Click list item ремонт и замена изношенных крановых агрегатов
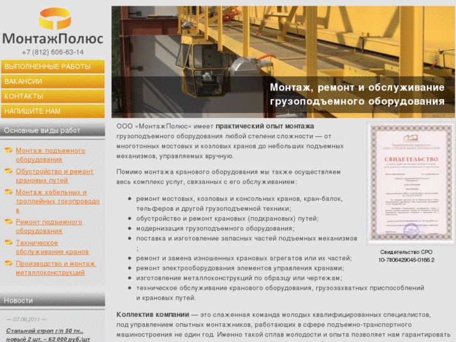The width and height of the screenshot is (456, 342). [x=244, y=258]
